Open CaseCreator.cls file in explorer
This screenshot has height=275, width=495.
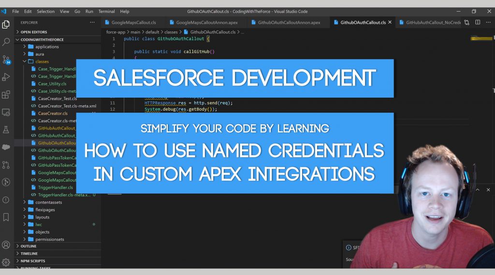(x=53, y=114)
